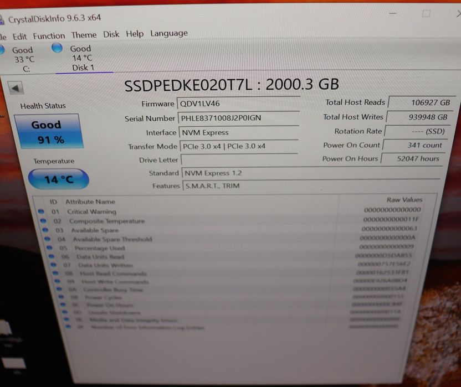Click the blue status dot for Composite Temperature
This screenshot has width=461, height=387.
(43, 221)
